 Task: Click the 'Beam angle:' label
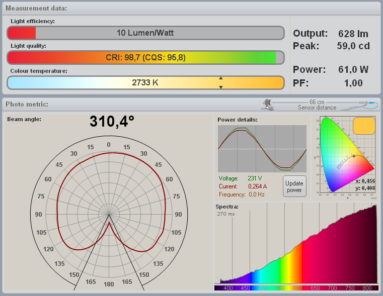pos(24,119)
